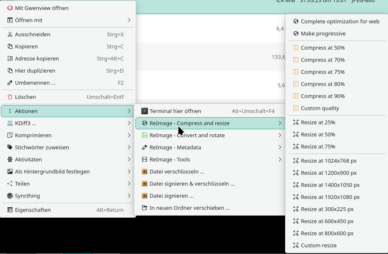Expand the ReImage - Tools submenu arrow
The width and height of the screenshot is (388, 254).
pyautogui.click(x=280, y=159)
